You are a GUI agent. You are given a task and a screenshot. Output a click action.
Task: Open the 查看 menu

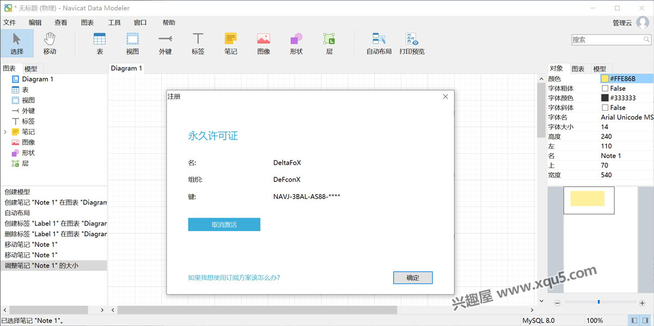coord(61,22)
